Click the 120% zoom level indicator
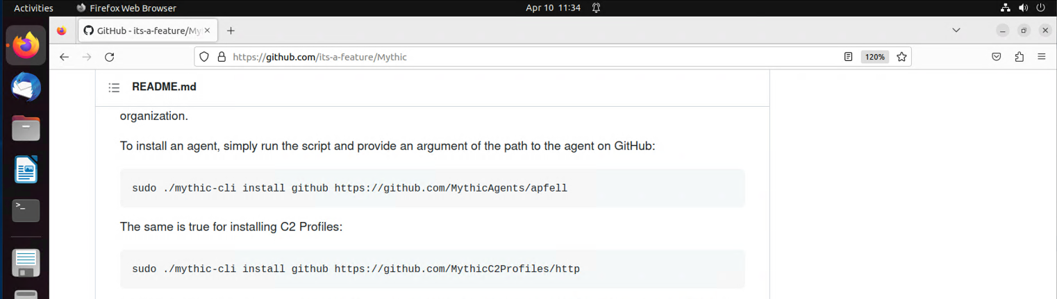Screen dimensions: 1057x299 (874, 57)
